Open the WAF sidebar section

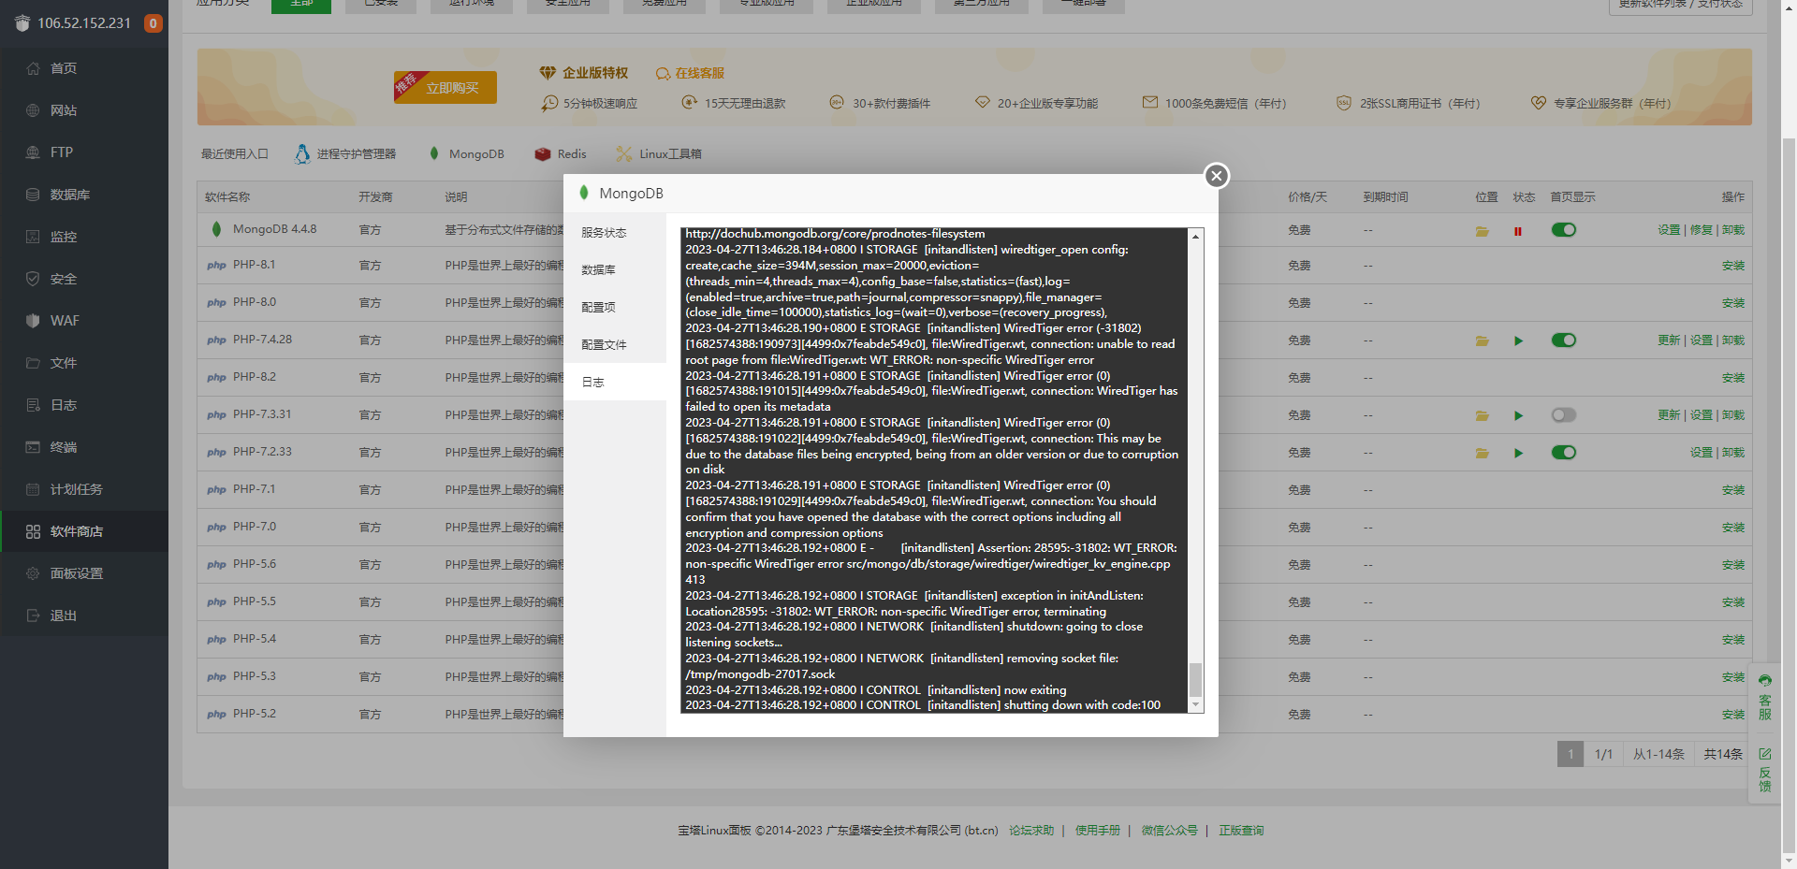pyautogui.click(x=65, y=321)
